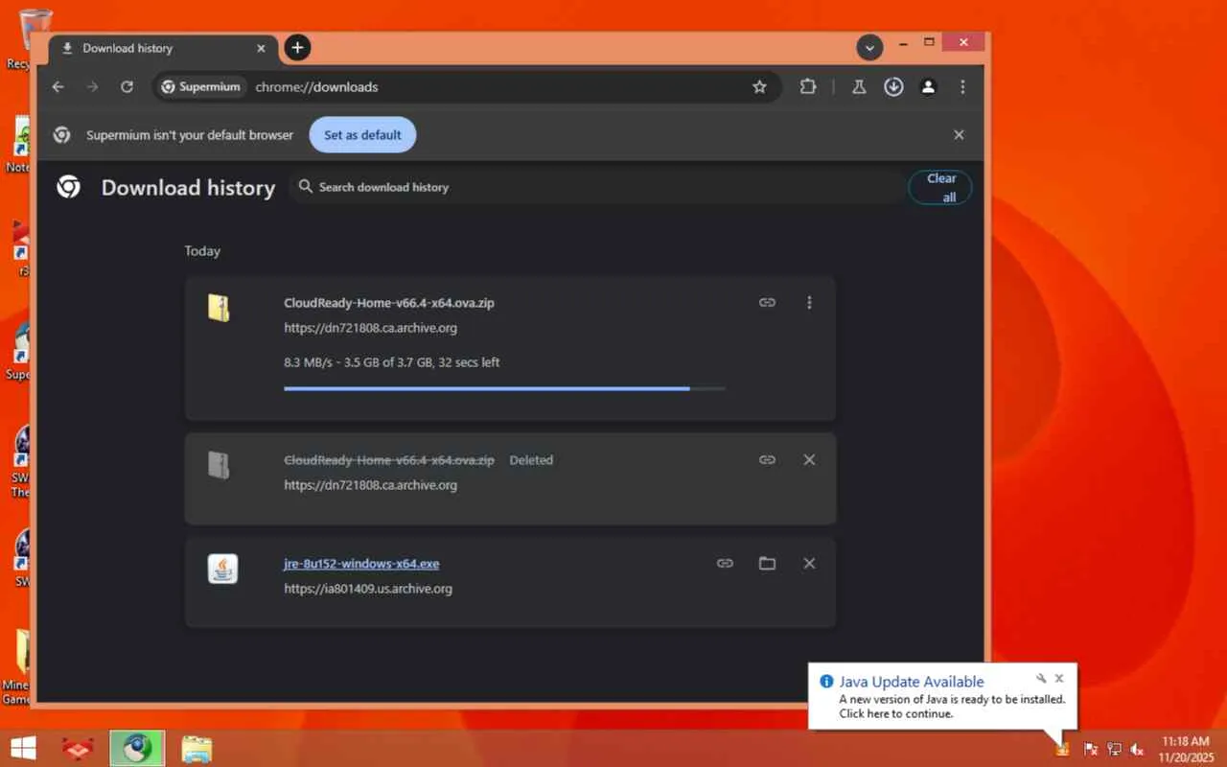Click the https://ia801409.us.archive.org source URL
1227x767 pixels.
tap(368, 589)
